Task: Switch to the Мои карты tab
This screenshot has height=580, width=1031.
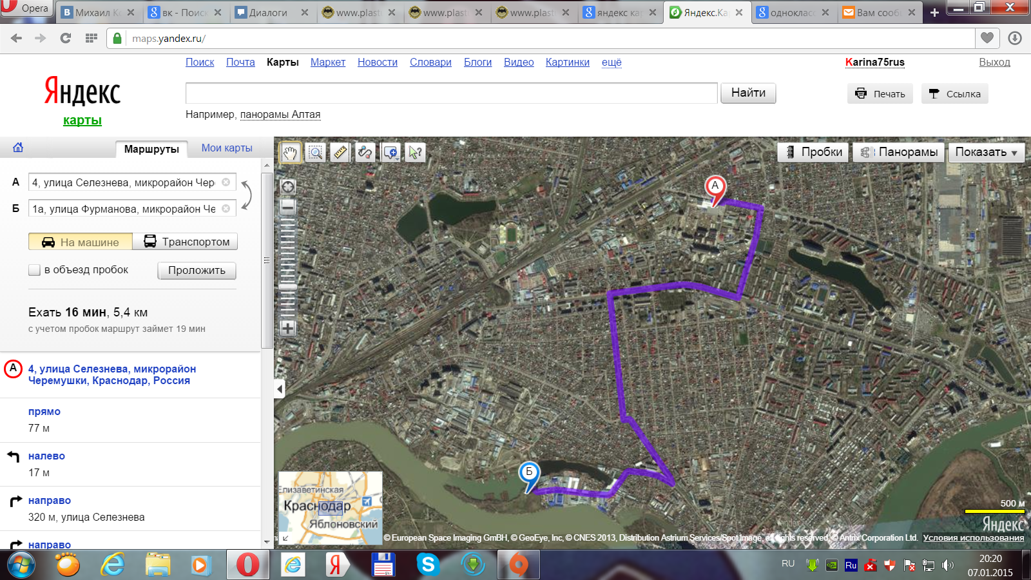Action: pyautogui.click(x=227, y=148)
